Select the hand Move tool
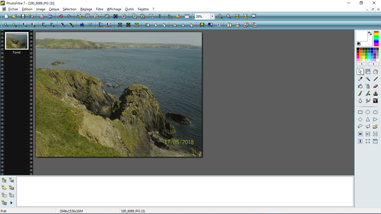 coord(376,72)
